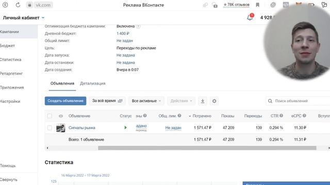Open Помощь in the sidebar
This screenshot has width=330, height=185.
[x=8, y=165]
